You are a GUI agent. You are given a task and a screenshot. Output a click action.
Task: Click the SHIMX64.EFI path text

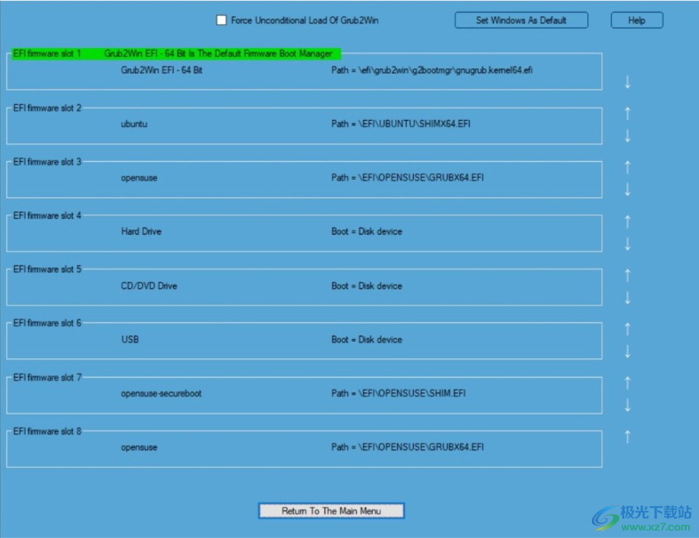point(401,124)
